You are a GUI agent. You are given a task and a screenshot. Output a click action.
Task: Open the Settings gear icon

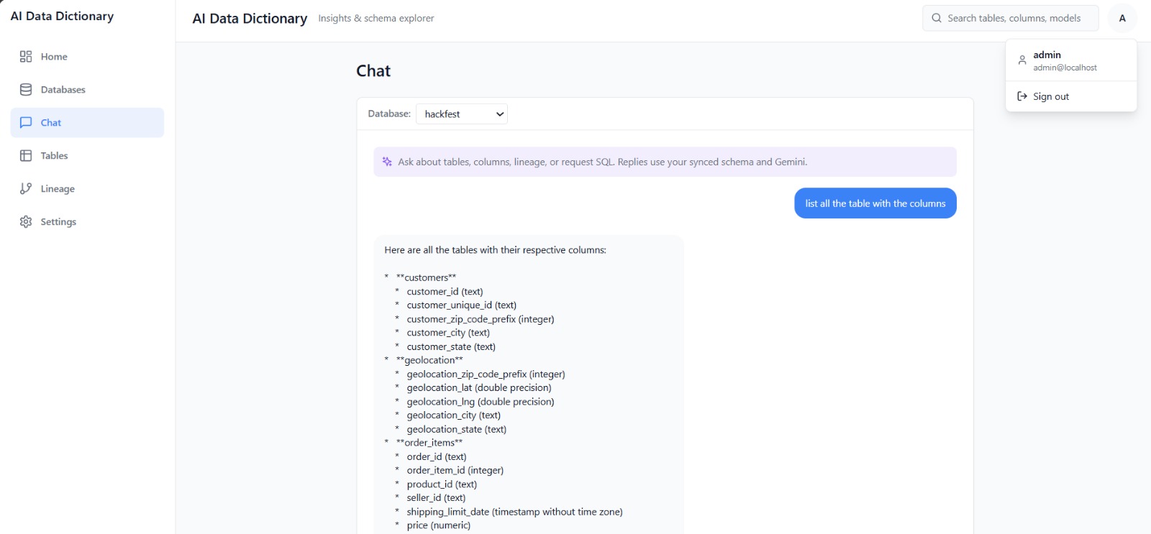pos(26,221)
